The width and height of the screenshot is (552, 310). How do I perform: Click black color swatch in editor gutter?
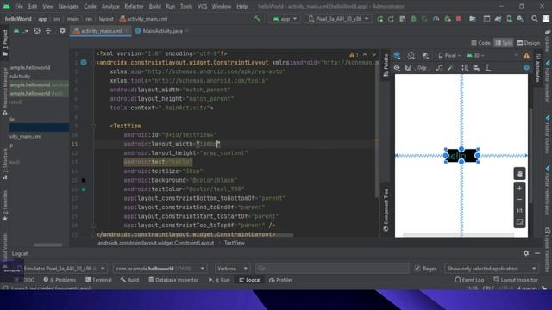(84, 180)
